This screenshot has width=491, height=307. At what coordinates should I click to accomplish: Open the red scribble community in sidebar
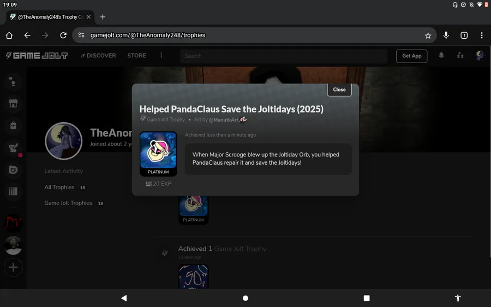13,223
